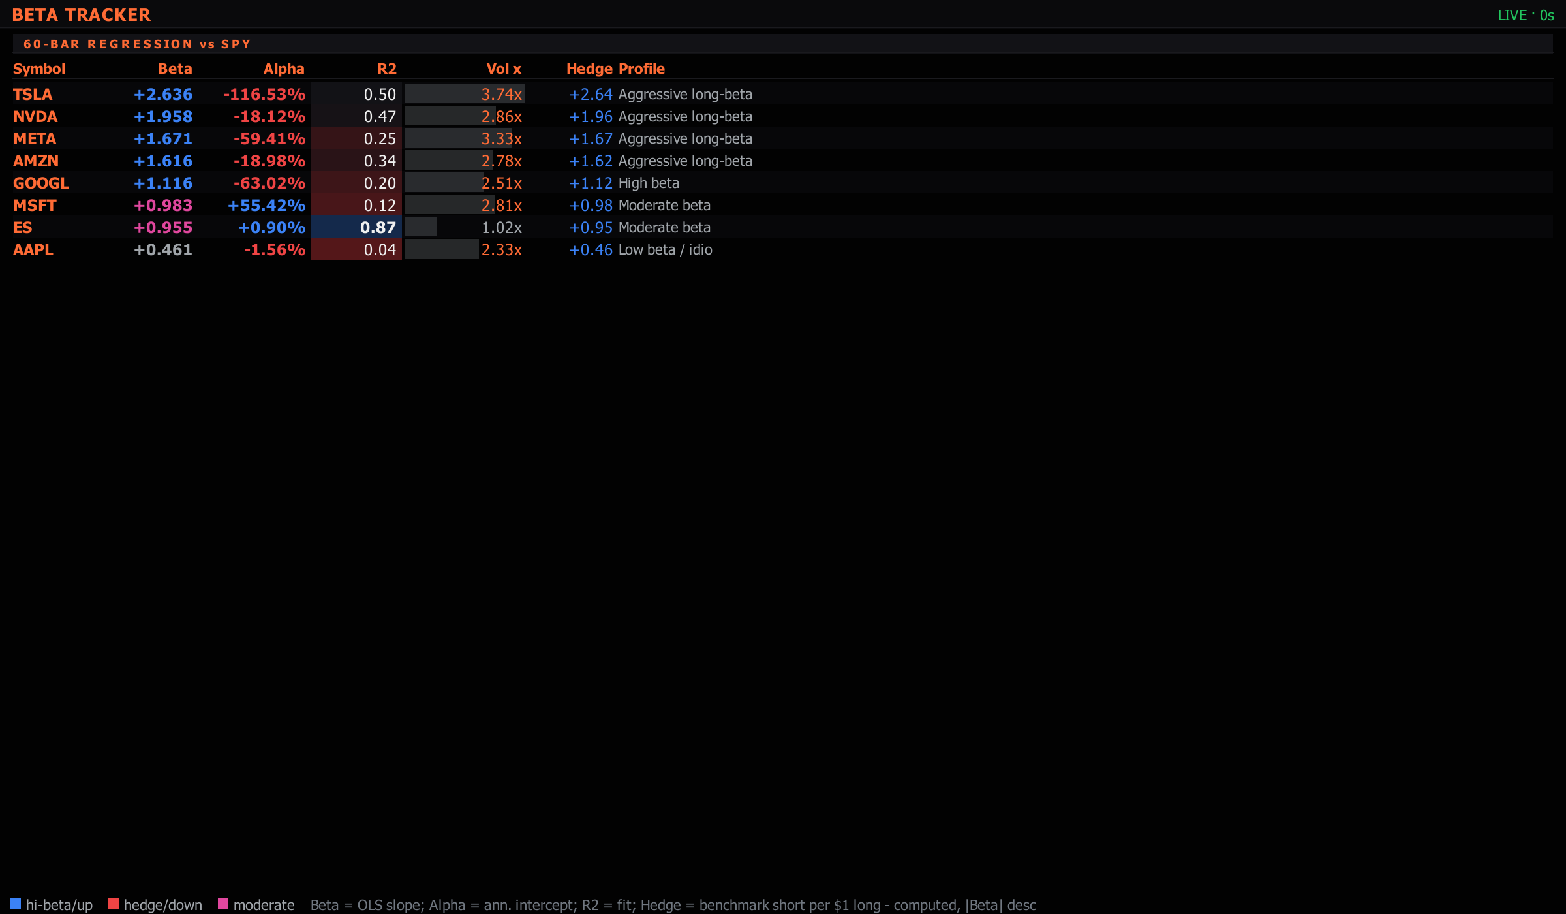Click GOOGL beta value +1.116
Screen dimensions: 1566x914
163,183
